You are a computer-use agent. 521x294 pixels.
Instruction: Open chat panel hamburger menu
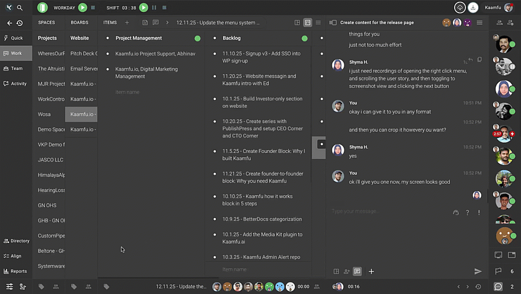point(479,23)
